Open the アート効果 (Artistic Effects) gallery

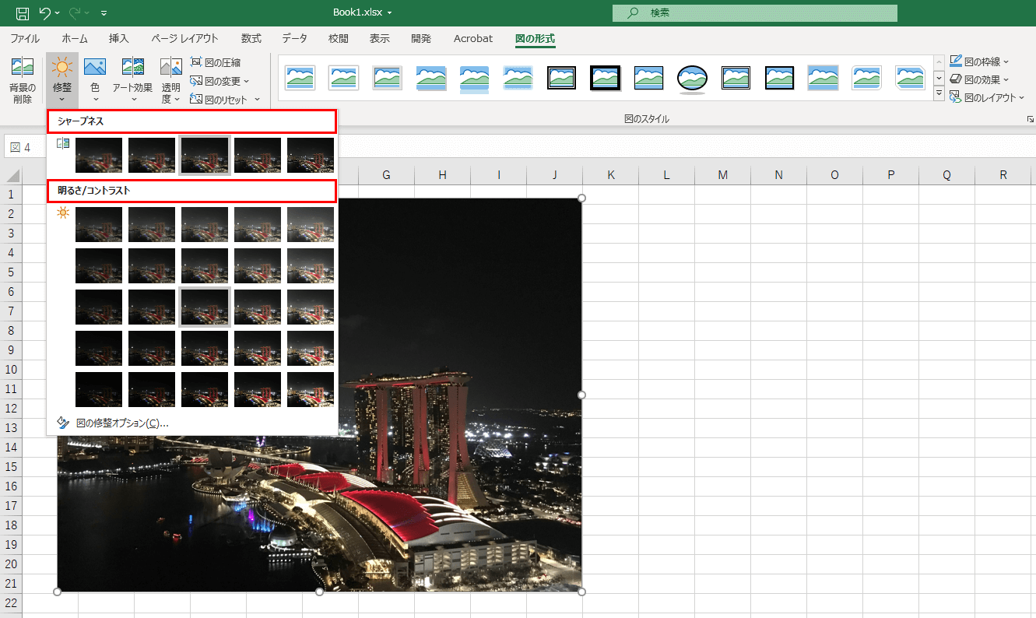(132, 79)
